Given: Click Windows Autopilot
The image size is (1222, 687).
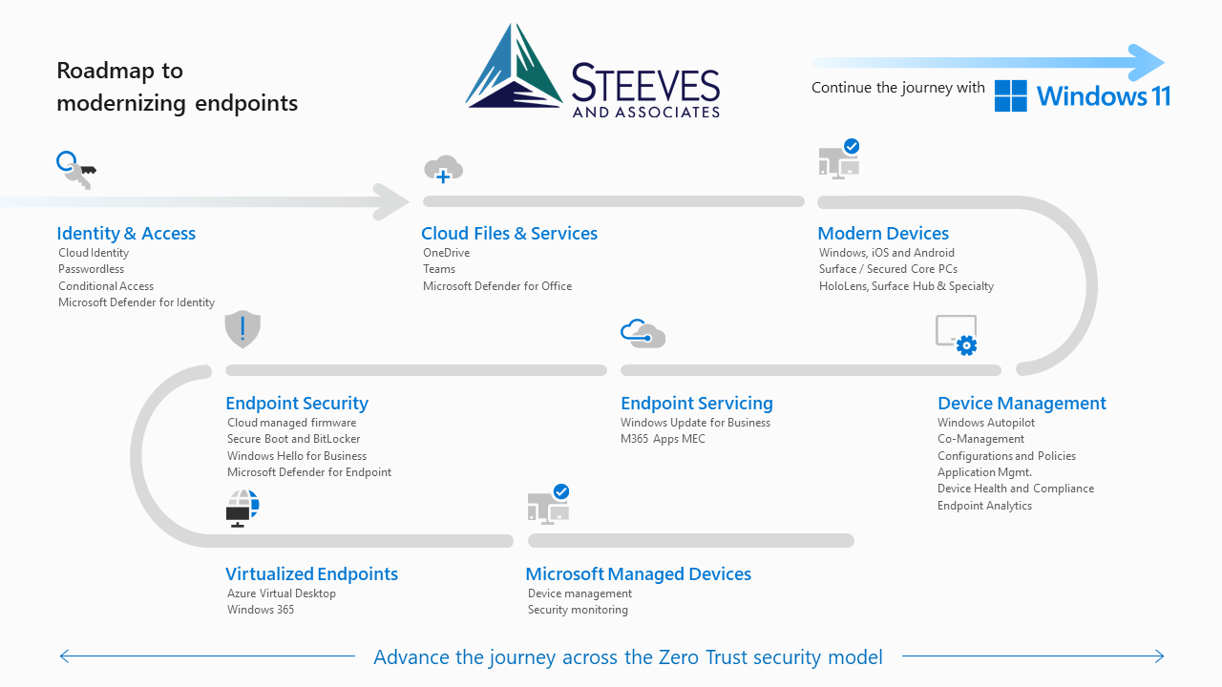Looking at the screenshot, I should point(986,423).
